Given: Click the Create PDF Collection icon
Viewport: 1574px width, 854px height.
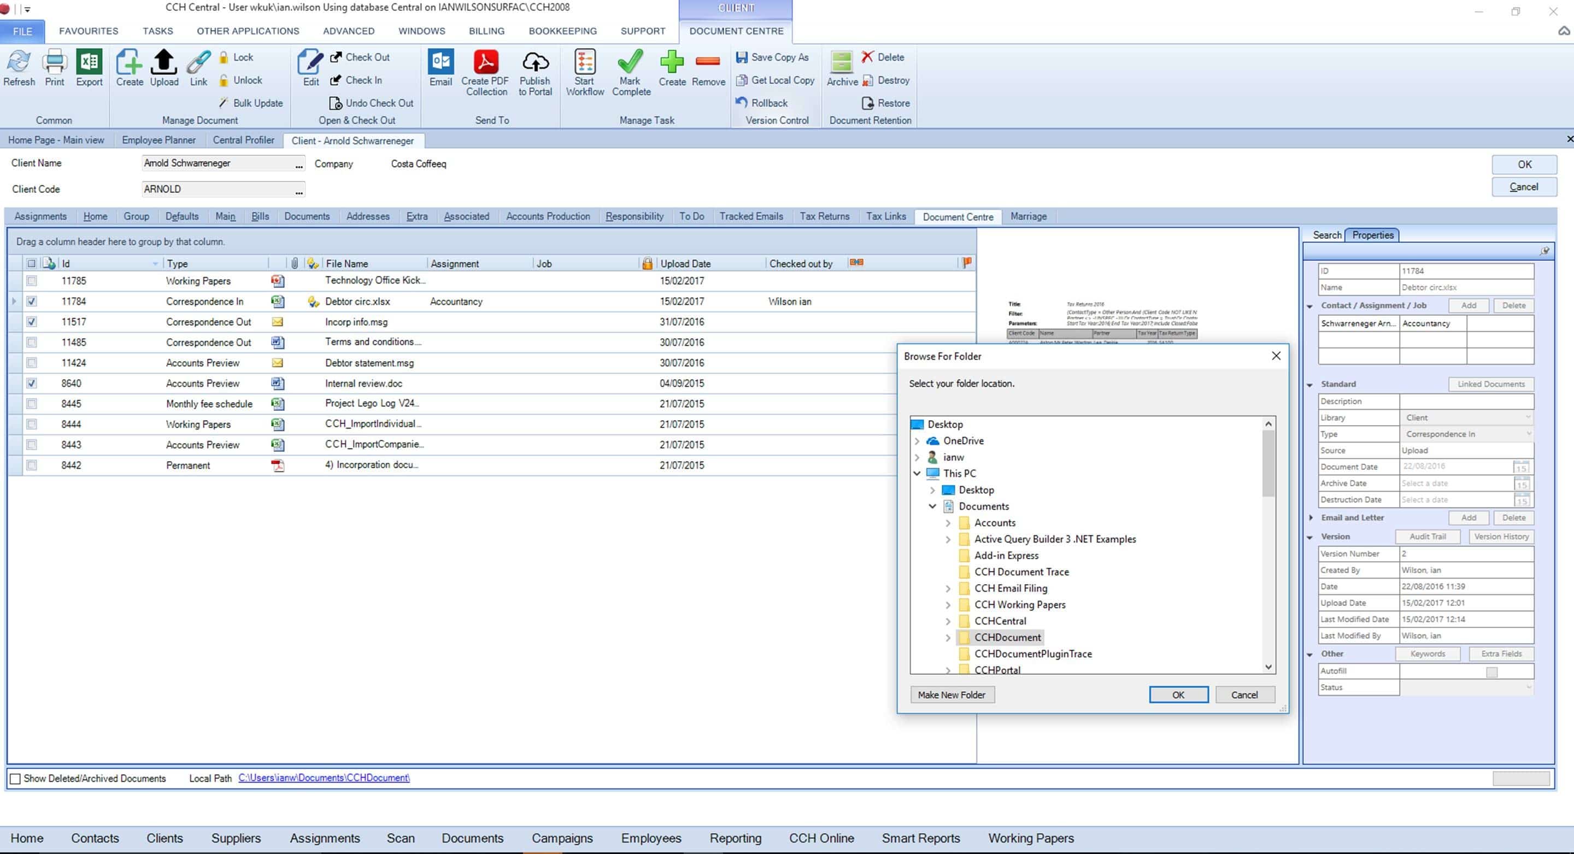Looking at the screenshot, I should 485,62.
